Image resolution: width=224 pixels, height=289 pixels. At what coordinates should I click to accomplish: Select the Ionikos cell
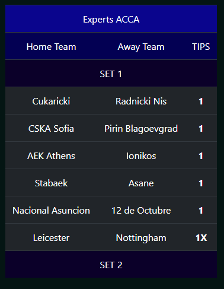pos(141,156)
